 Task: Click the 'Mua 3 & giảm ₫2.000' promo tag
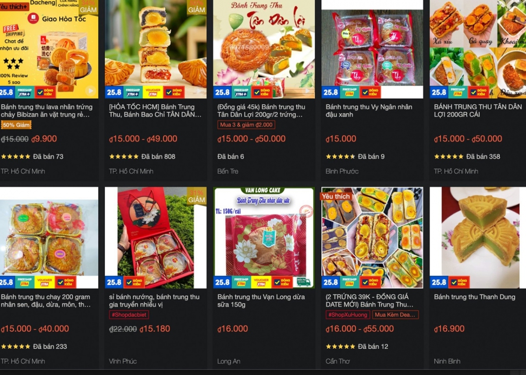tap(246, 125)
